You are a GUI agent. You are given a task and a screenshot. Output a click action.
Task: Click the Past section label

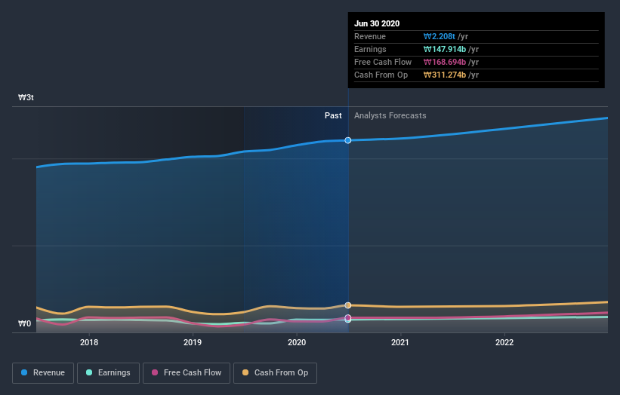[x=333, y=115]
